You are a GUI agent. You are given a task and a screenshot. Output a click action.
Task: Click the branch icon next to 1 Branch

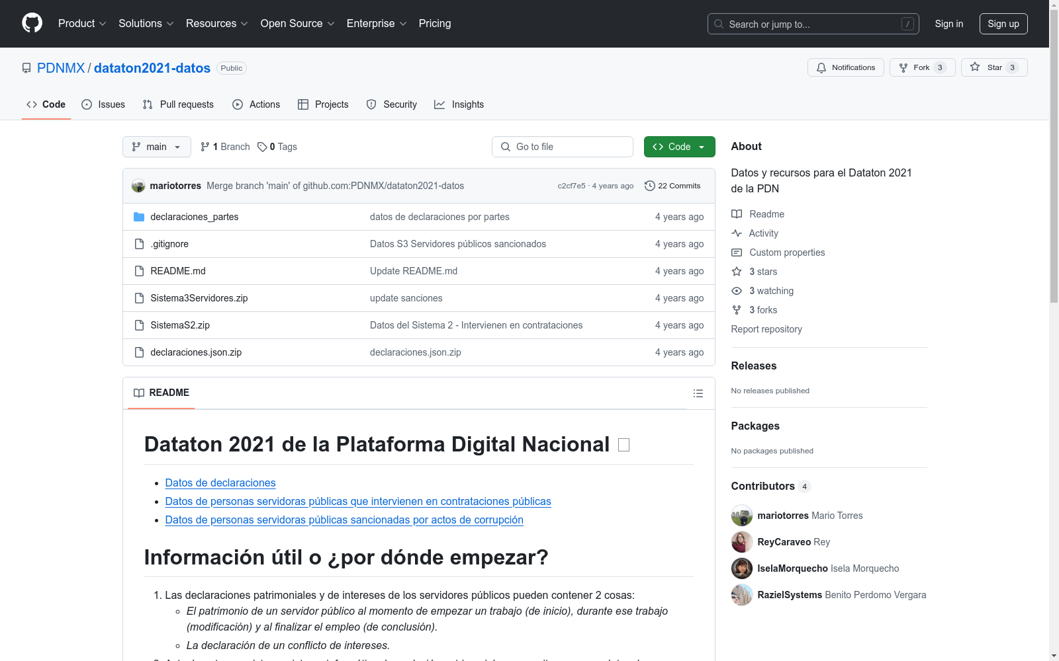205,147
